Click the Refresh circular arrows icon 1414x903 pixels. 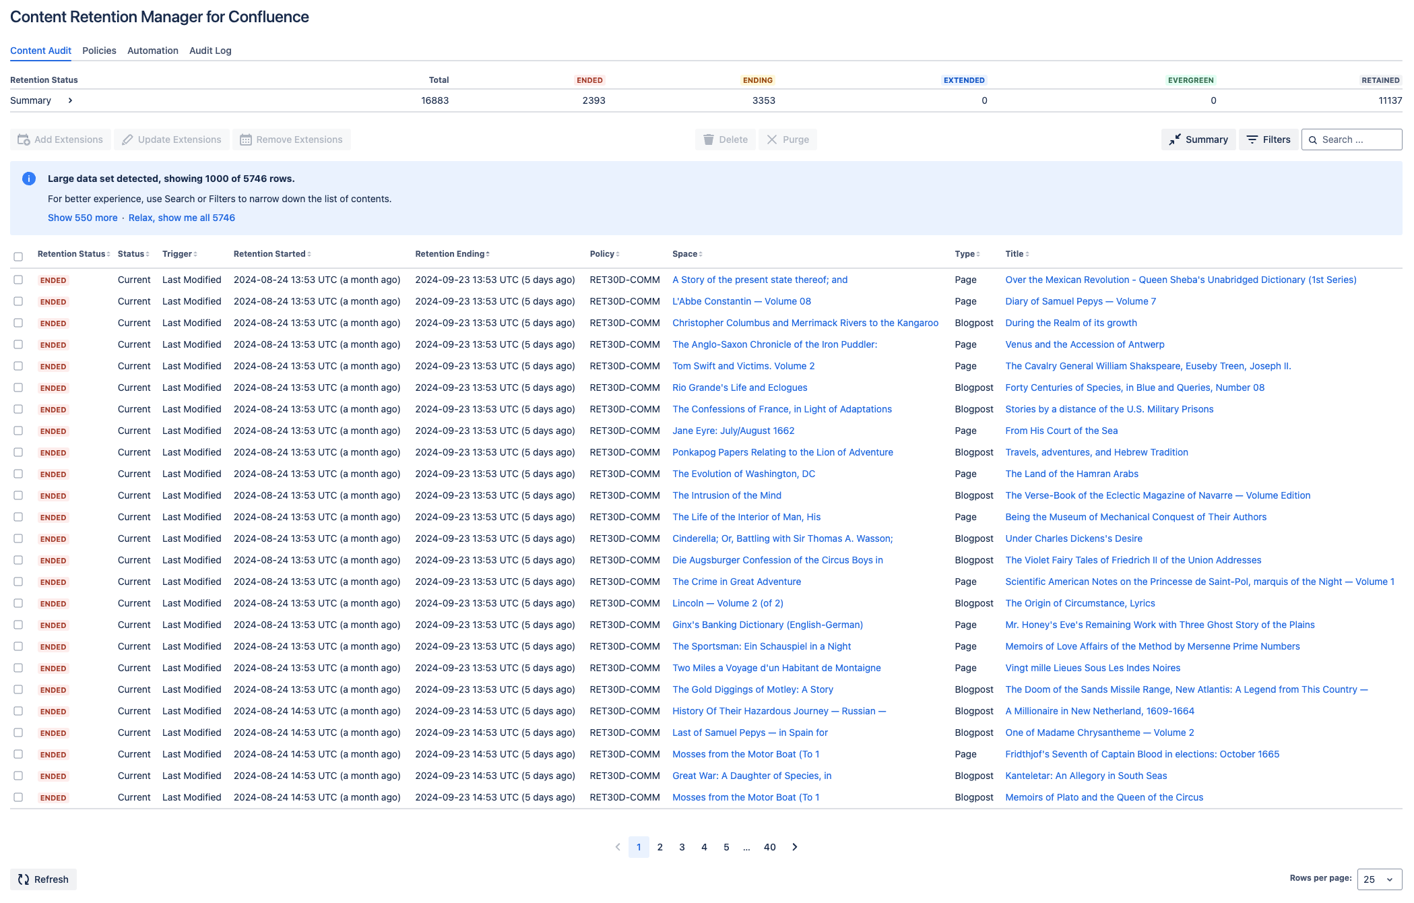pos(24,879)
